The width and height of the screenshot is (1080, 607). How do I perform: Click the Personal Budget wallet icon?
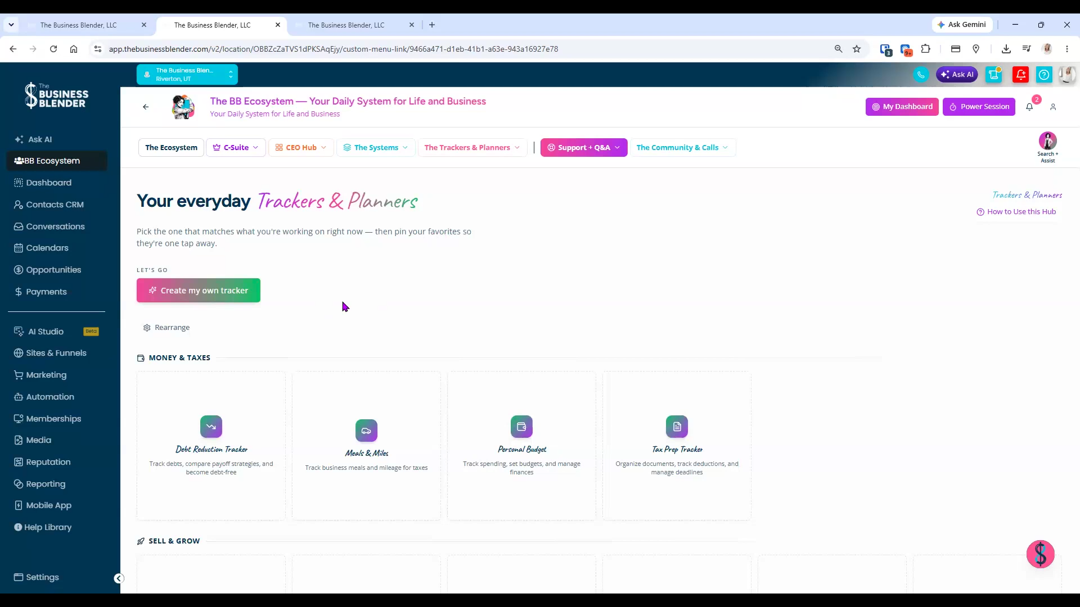521,427
